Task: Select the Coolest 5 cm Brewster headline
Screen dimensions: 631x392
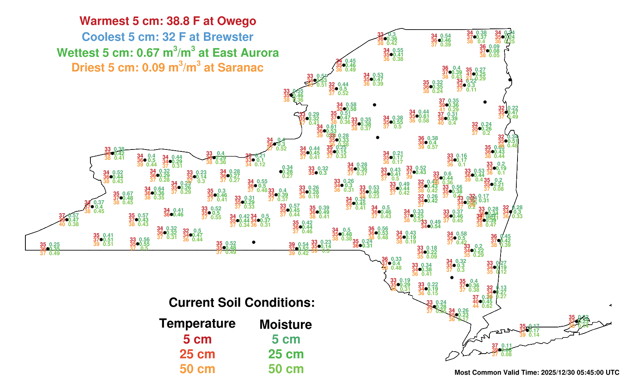Action: (x=168, y=37)
